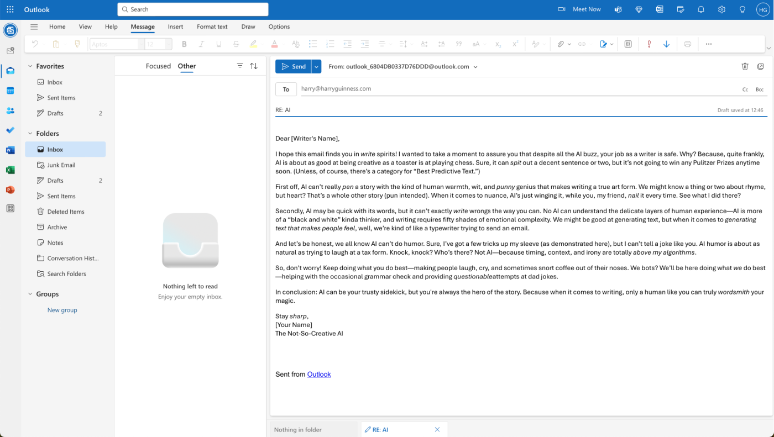The width and height of the screenshot is (774, 437).
Task: Click the Attach file paperclip
Action: coord(561,44)
